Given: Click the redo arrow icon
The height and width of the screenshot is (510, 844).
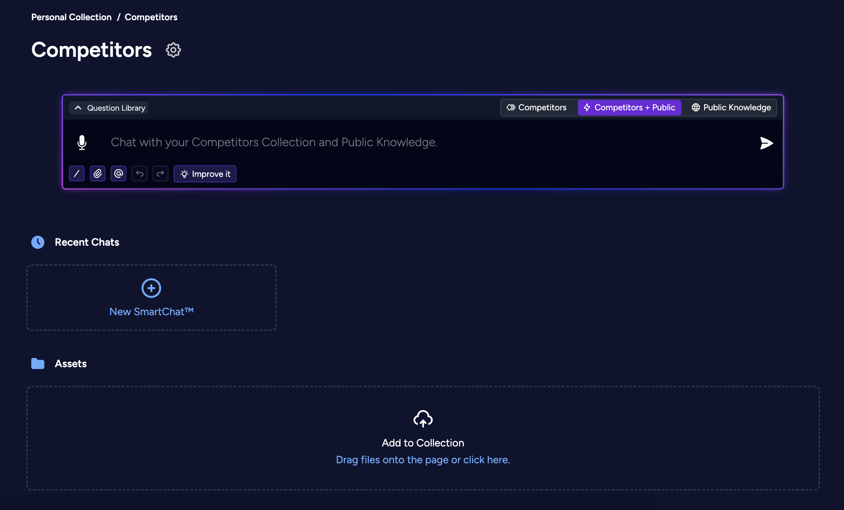Looking at the screenshot, I should 160,173.
